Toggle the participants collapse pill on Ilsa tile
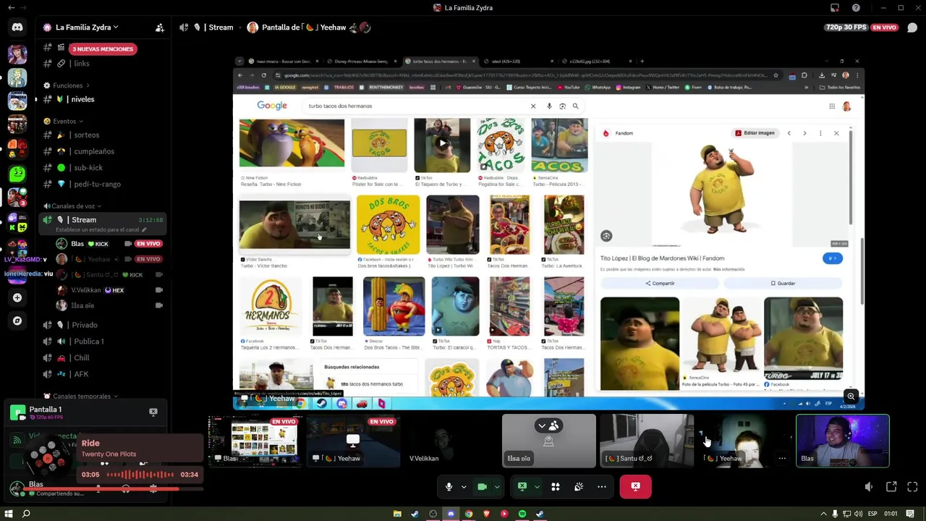 pos(548,425)
